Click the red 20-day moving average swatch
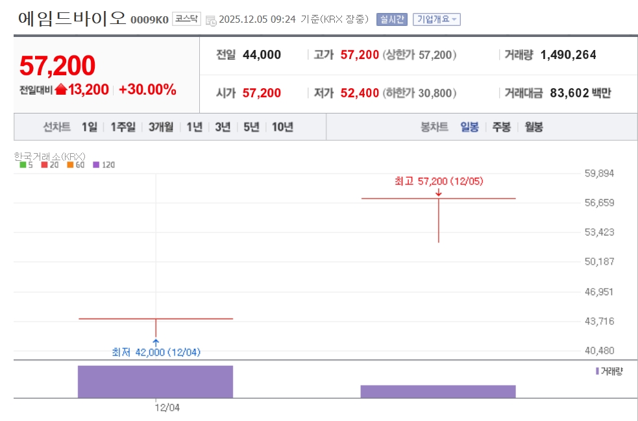The image size is (638, 421). click(44, 165)
